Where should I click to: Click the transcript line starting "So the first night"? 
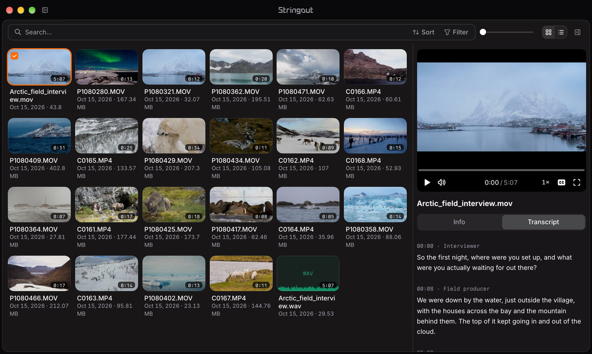[495, 263]
